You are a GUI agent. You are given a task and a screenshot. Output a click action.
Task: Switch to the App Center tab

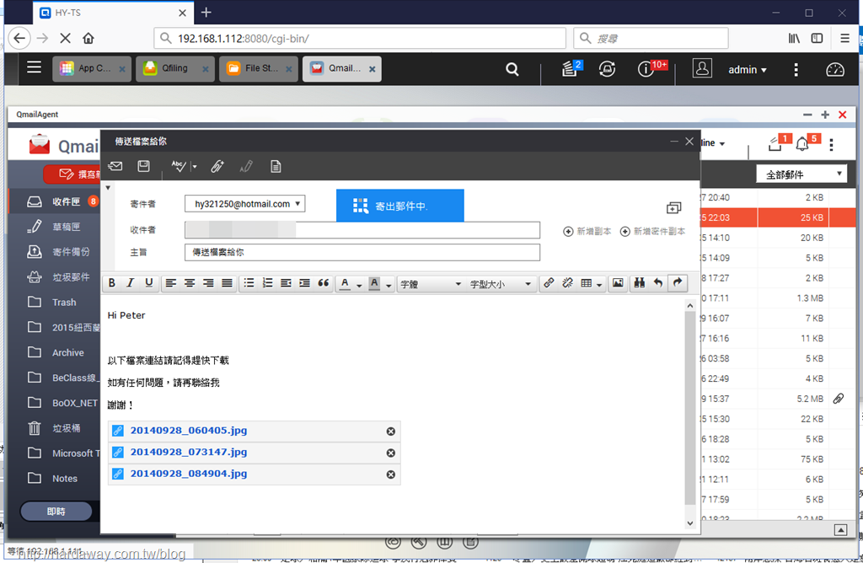coord(92,69)
